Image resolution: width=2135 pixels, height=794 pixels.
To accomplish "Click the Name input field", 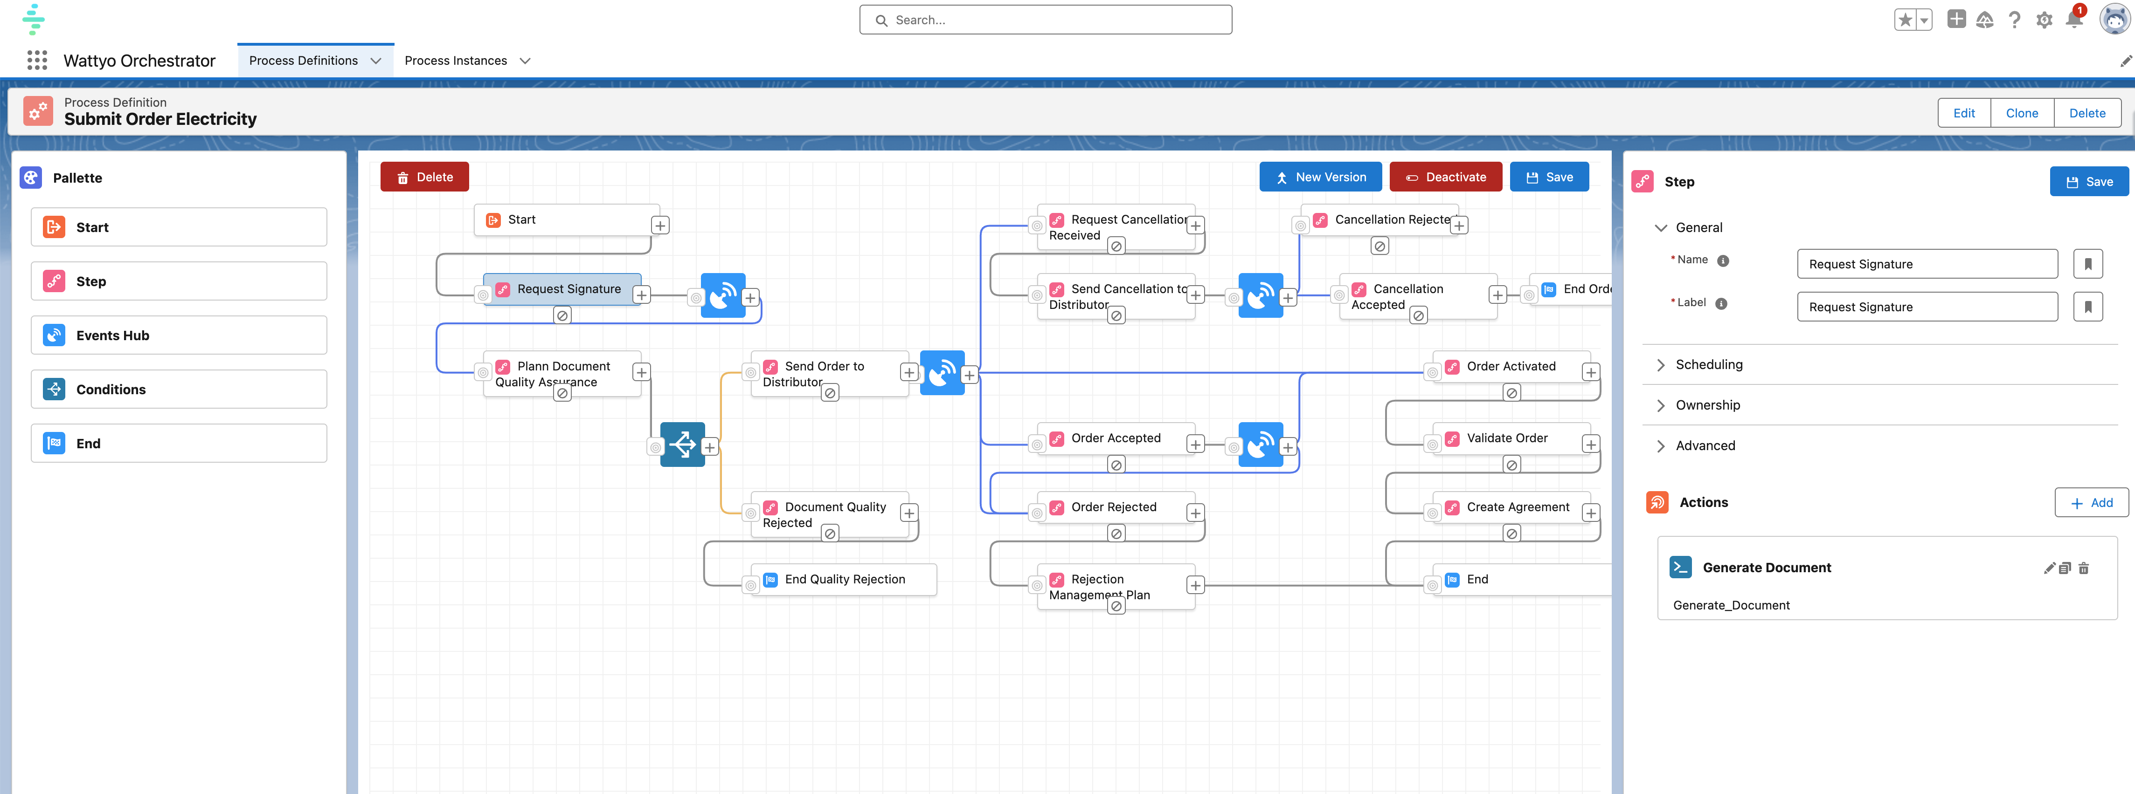I will point(1927,264).
